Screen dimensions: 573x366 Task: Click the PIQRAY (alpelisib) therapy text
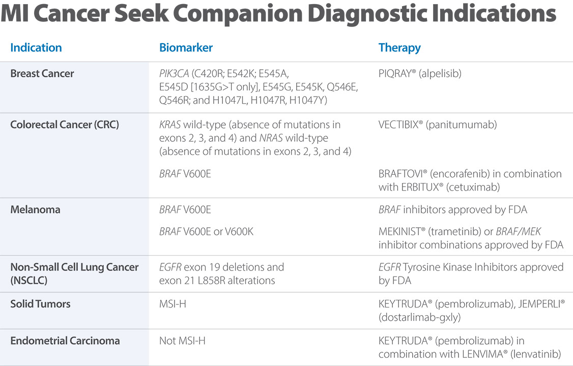tap(420, 74)
